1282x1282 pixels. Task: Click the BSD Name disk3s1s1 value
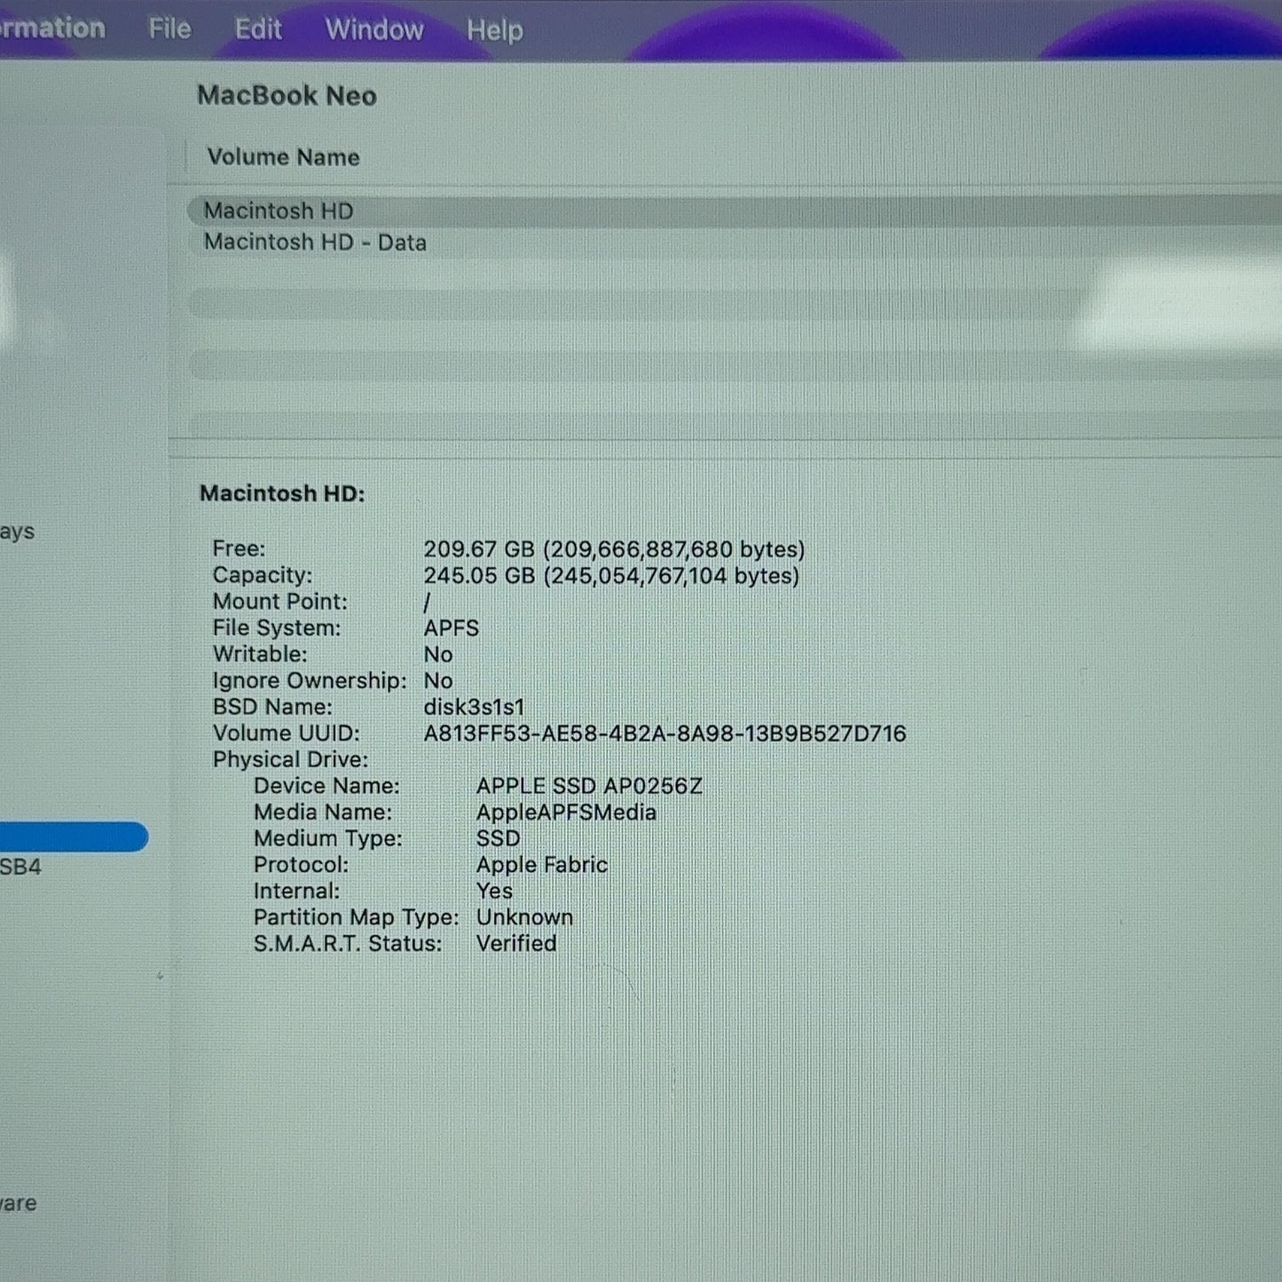coord(474,707)
